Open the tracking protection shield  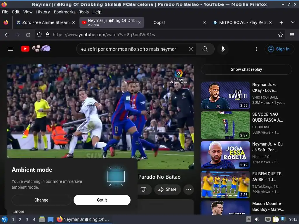pos(39,35)
